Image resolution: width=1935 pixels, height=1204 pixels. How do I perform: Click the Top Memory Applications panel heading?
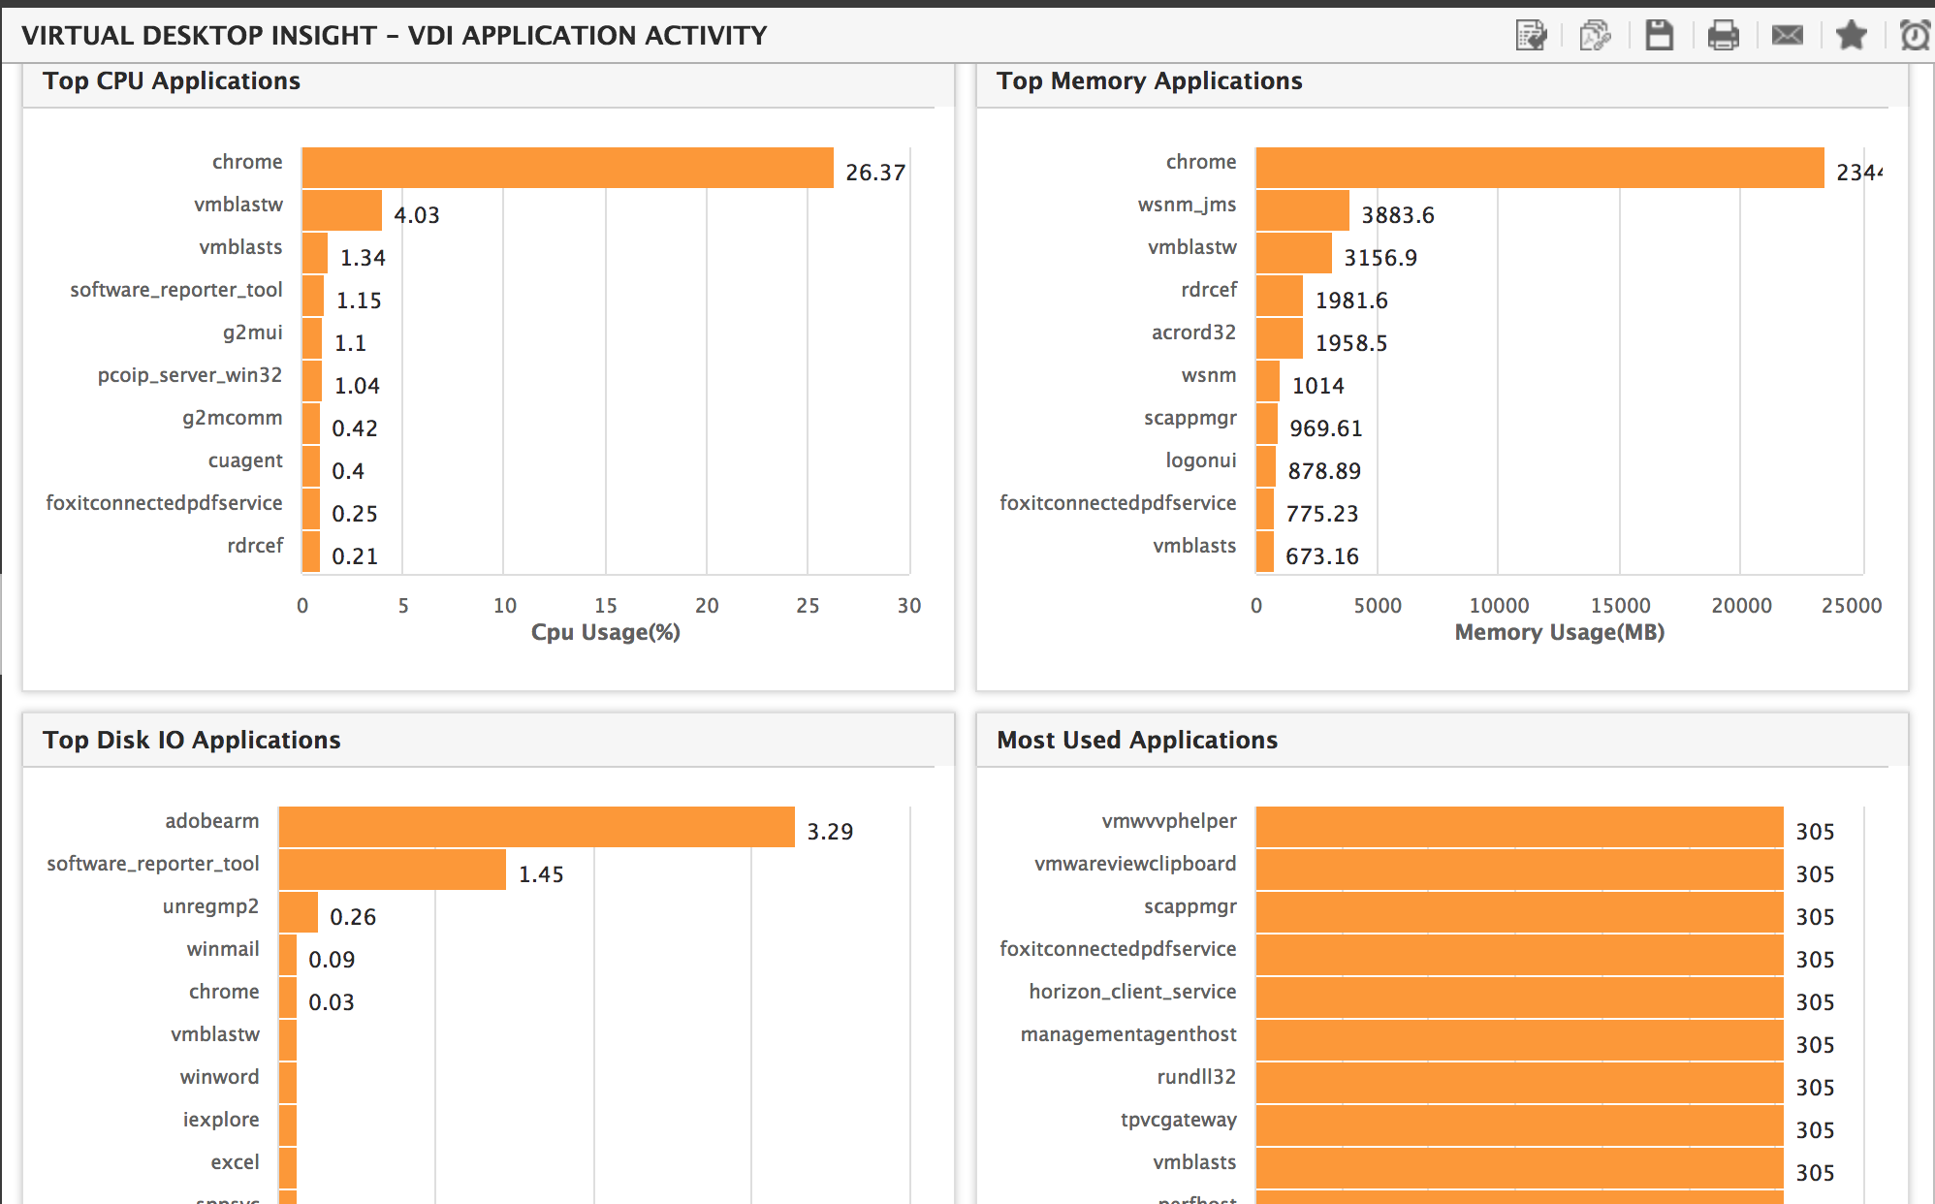click(1149, 81)
